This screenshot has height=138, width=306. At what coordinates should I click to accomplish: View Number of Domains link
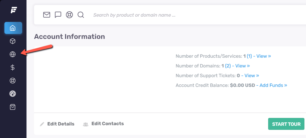(238, 66)
